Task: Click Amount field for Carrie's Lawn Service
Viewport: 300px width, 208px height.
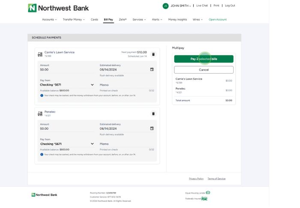Action: click(x=66, y=70)
